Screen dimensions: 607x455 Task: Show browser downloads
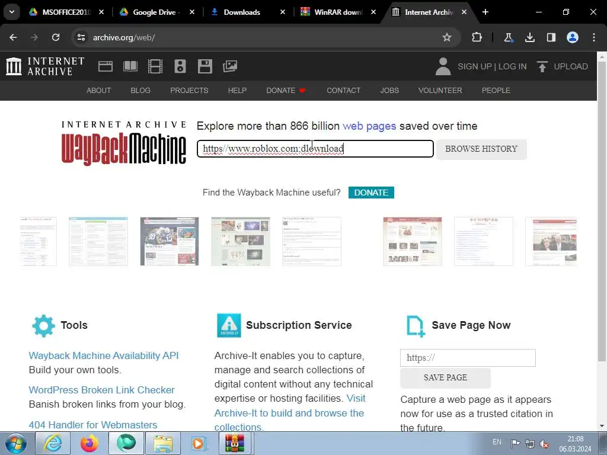[x=529, y=37]
